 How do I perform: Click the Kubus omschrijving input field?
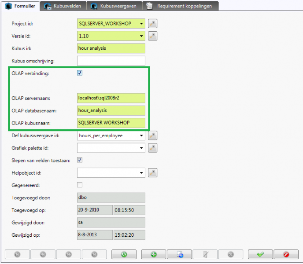(x=111, y=61)
